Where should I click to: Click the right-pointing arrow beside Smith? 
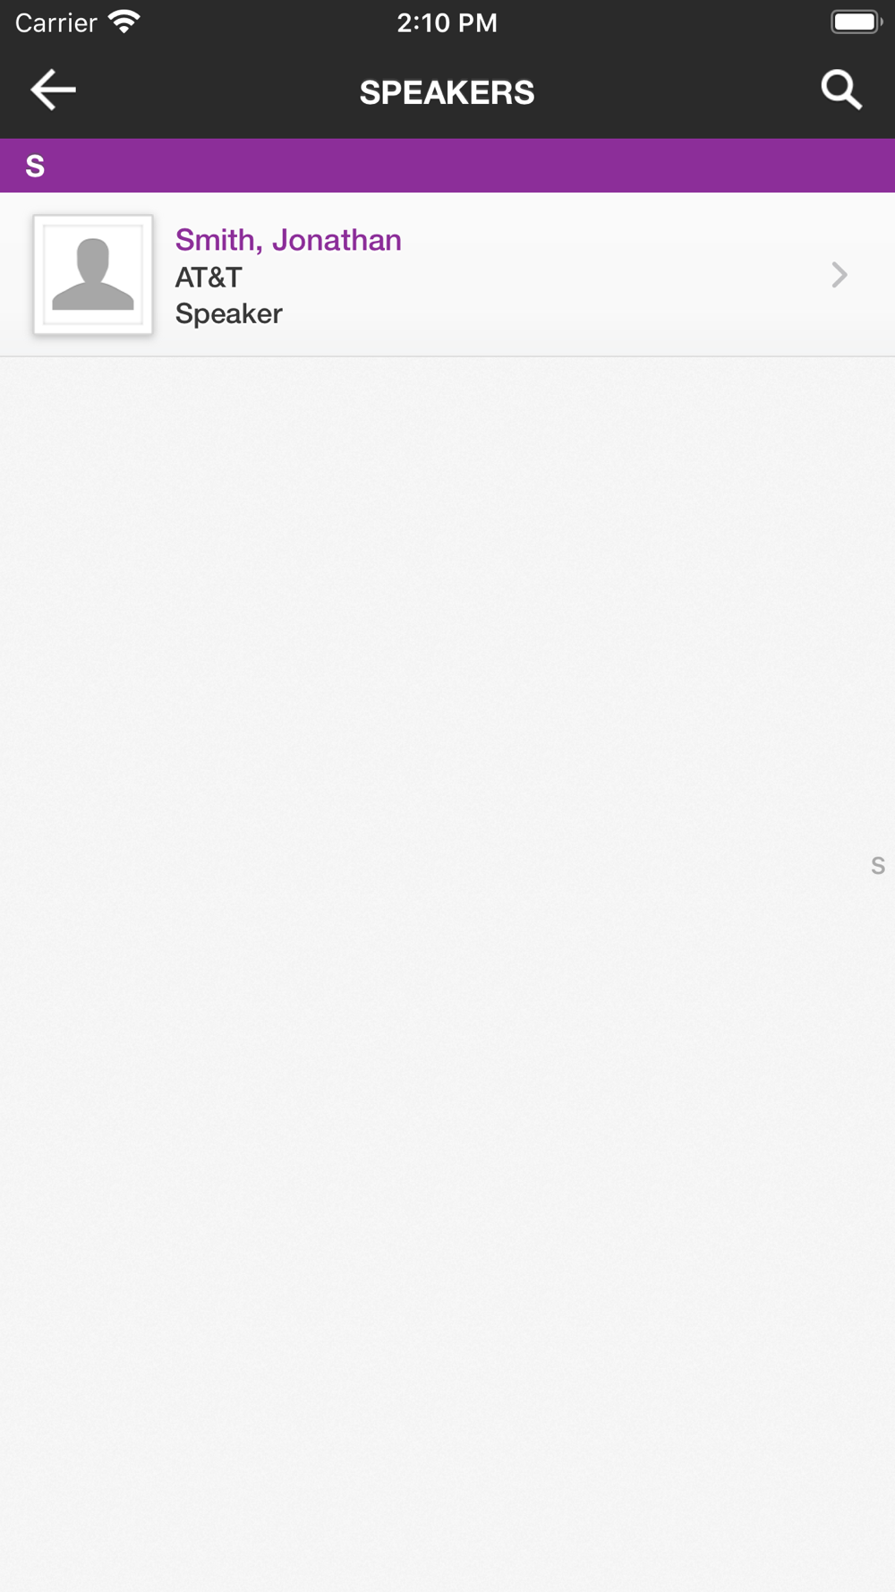[839, 275]
